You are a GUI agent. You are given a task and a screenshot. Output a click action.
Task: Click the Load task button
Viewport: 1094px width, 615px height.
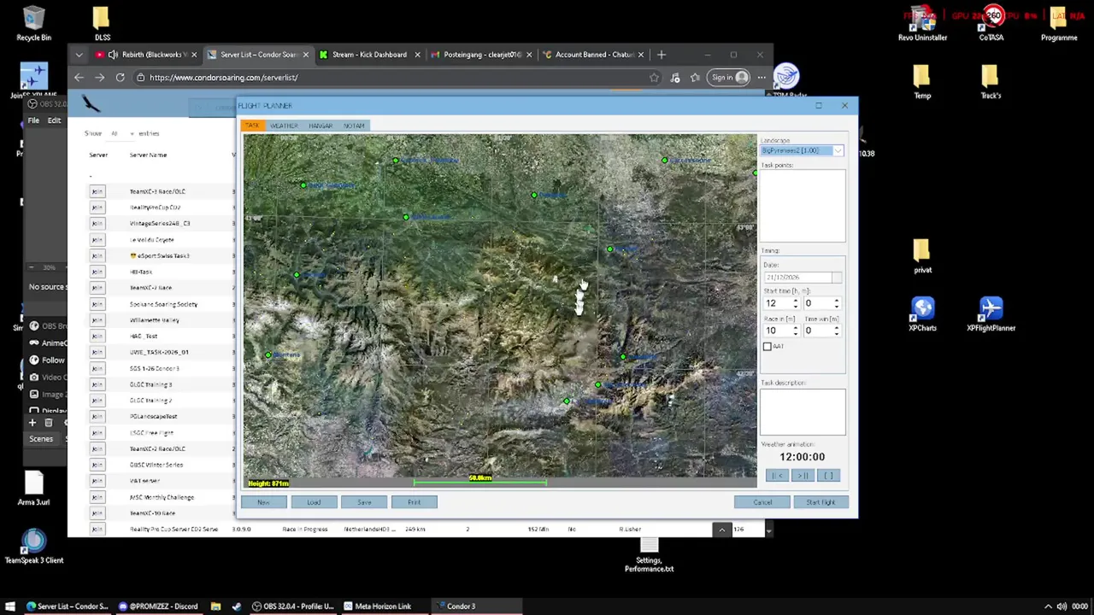click(x=314, y=502)
